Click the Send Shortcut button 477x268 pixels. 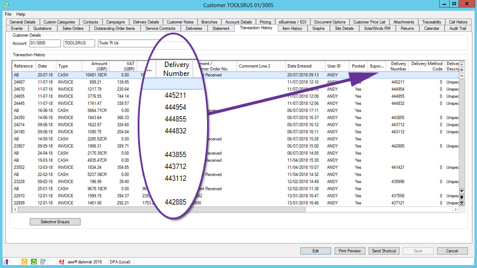tap(384, 251)
